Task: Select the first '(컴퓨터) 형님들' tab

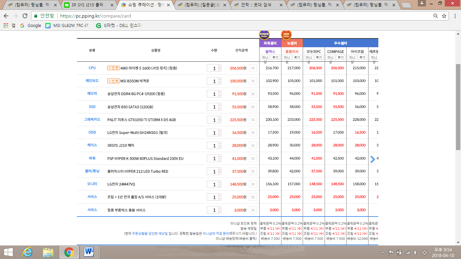Action: (32, 5)
